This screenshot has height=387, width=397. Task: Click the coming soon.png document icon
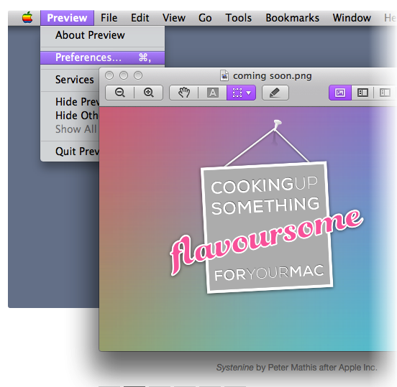click(x=224, y=76)
